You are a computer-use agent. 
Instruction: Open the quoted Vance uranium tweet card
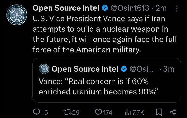pos(107,80)
